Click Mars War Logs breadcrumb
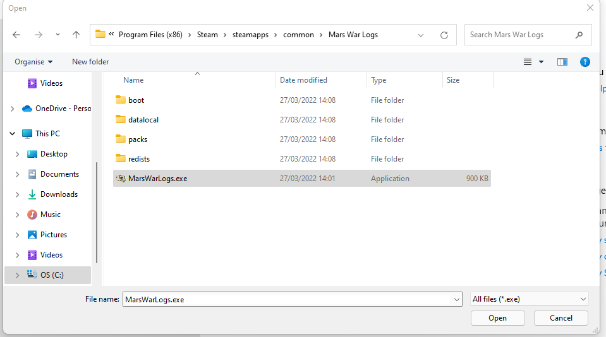 click(x=353, y=35)
